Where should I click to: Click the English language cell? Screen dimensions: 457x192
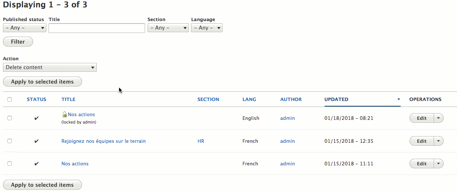tap(251, 118)
